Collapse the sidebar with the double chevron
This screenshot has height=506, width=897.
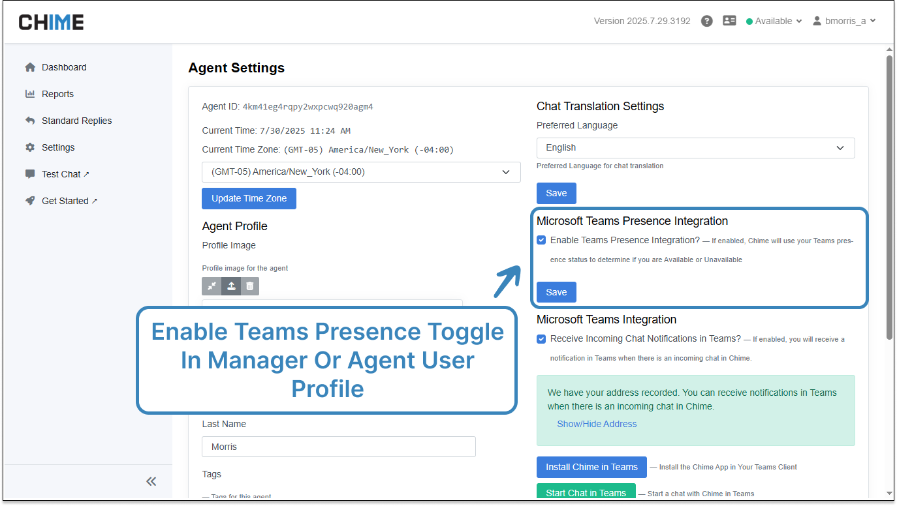(x=151, y=481)
